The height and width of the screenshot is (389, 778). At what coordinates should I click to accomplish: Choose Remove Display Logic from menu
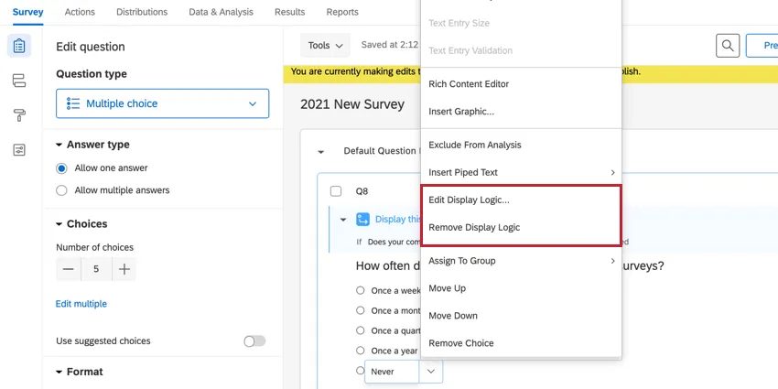474,227
